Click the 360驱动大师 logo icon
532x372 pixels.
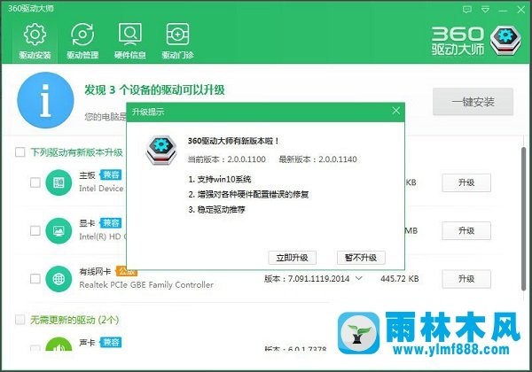(x=505, y=41)
